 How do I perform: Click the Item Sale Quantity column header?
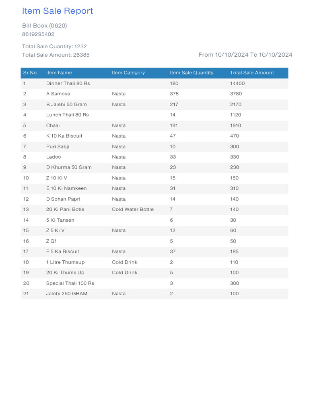(192, 73)
